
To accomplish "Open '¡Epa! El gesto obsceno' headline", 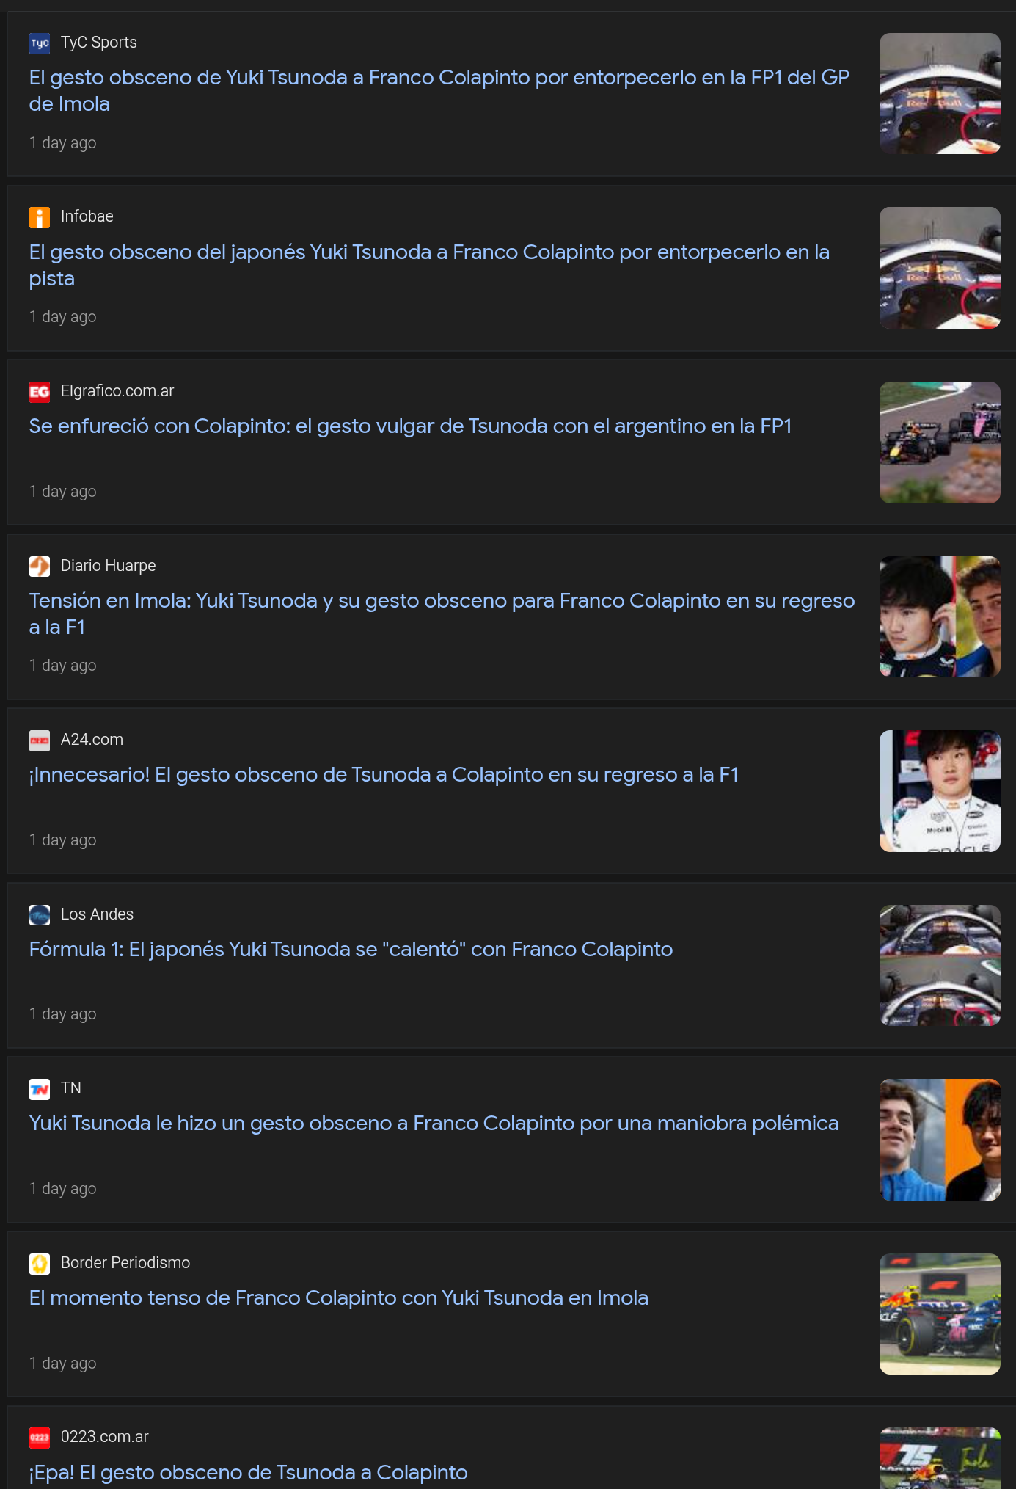I will [x=248, y=1472].
